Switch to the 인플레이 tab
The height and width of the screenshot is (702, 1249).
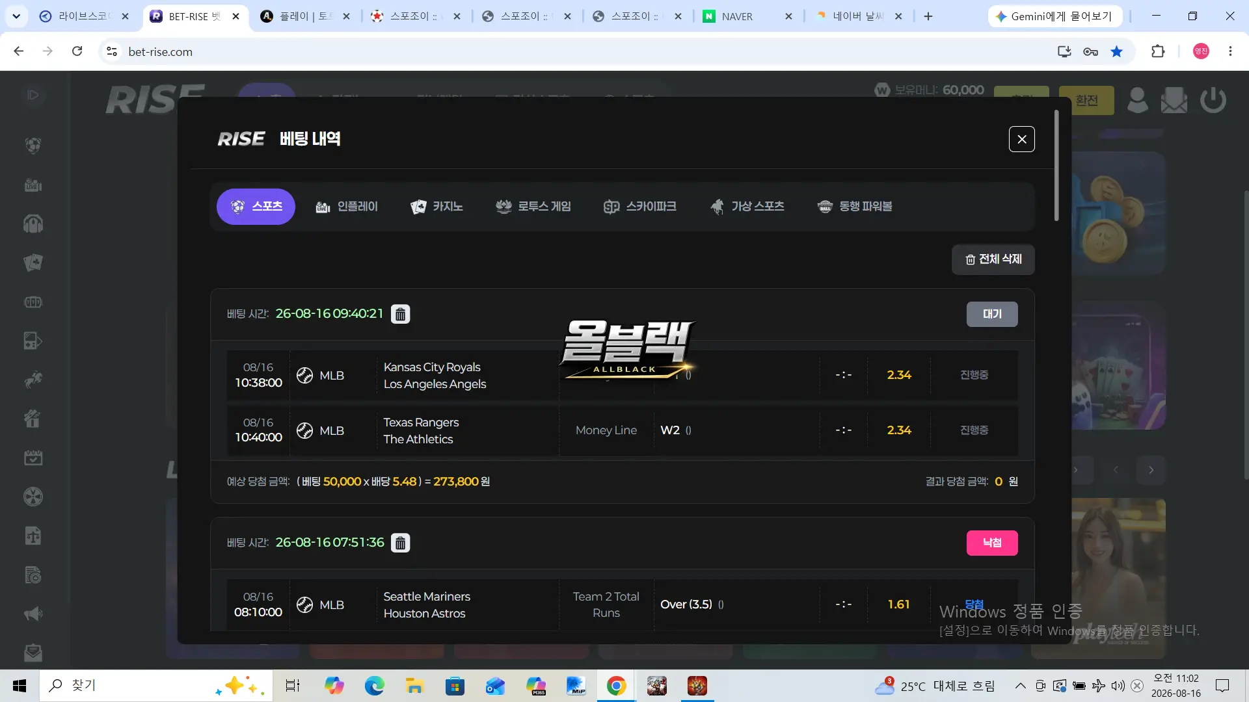346,207
